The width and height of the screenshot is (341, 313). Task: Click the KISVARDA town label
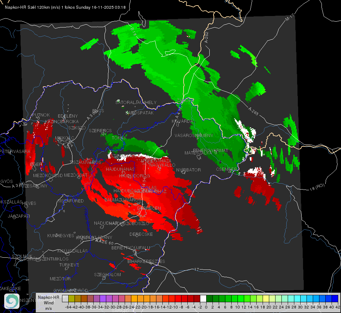point(183,121)
